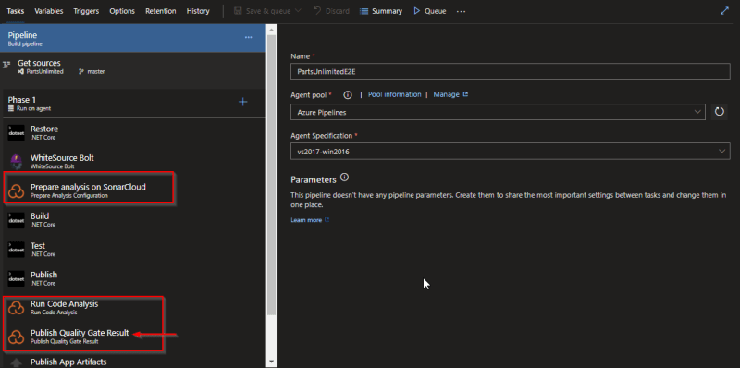Click the Publish App Artifacts upload icon

(17, 363)
